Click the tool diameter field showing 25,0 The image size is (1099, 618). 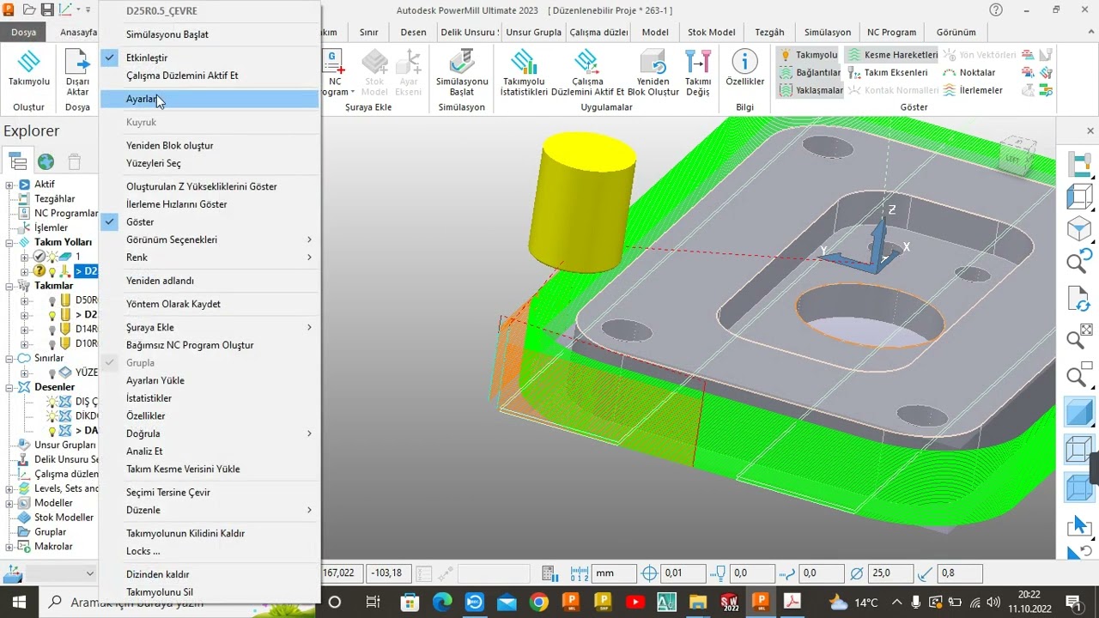click(891, 573)
